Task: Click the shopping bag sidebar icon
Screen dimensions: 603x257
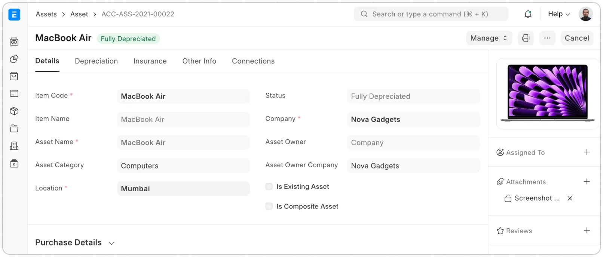Action: tap(14, 76)
